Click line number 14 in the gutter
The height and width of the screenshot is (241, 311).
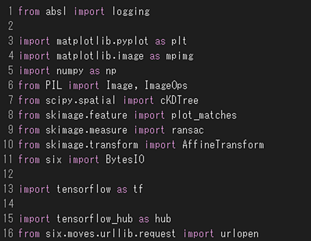click(x=8, y=204)
